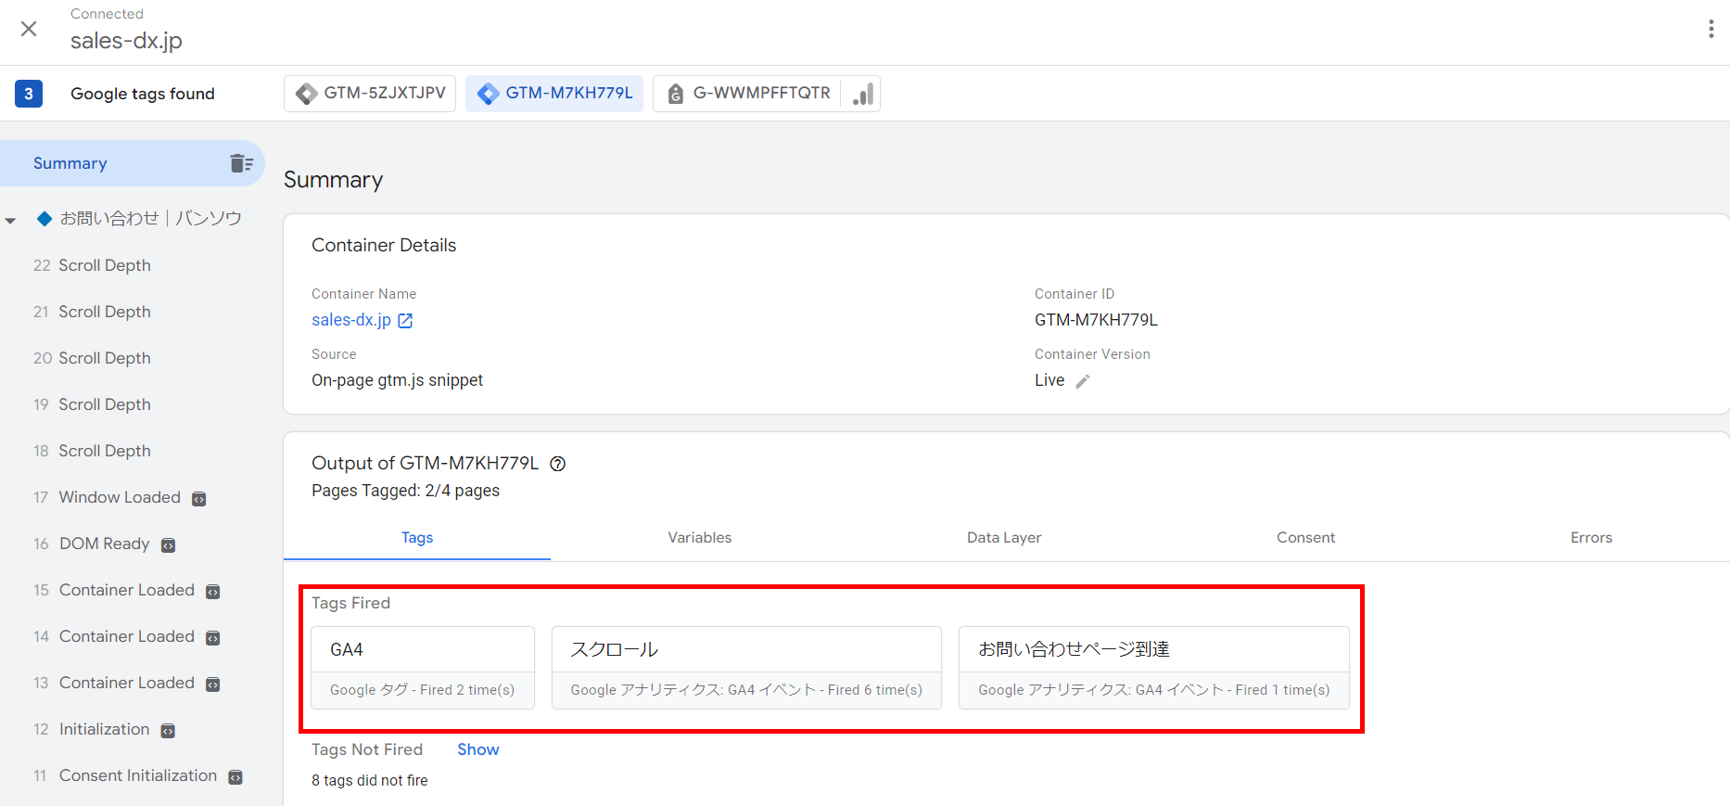Switch to the Tags tab
Screen dimensions: 1730x806
(x=417, y=538)
